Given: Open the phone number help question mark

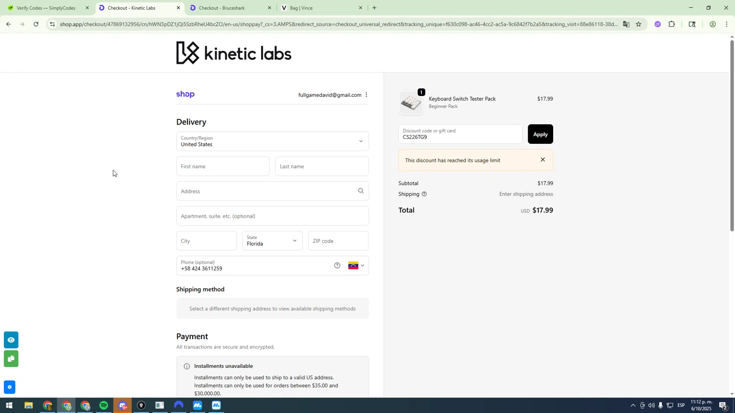Looking at the screenshot, I should click(x=337, y=266).
